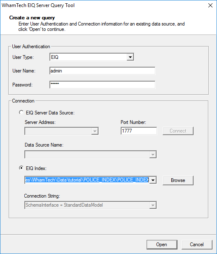Click the Cancel button
Image resolution: width=217 pixels, height=254 pixels.
(x=197, y=245)
